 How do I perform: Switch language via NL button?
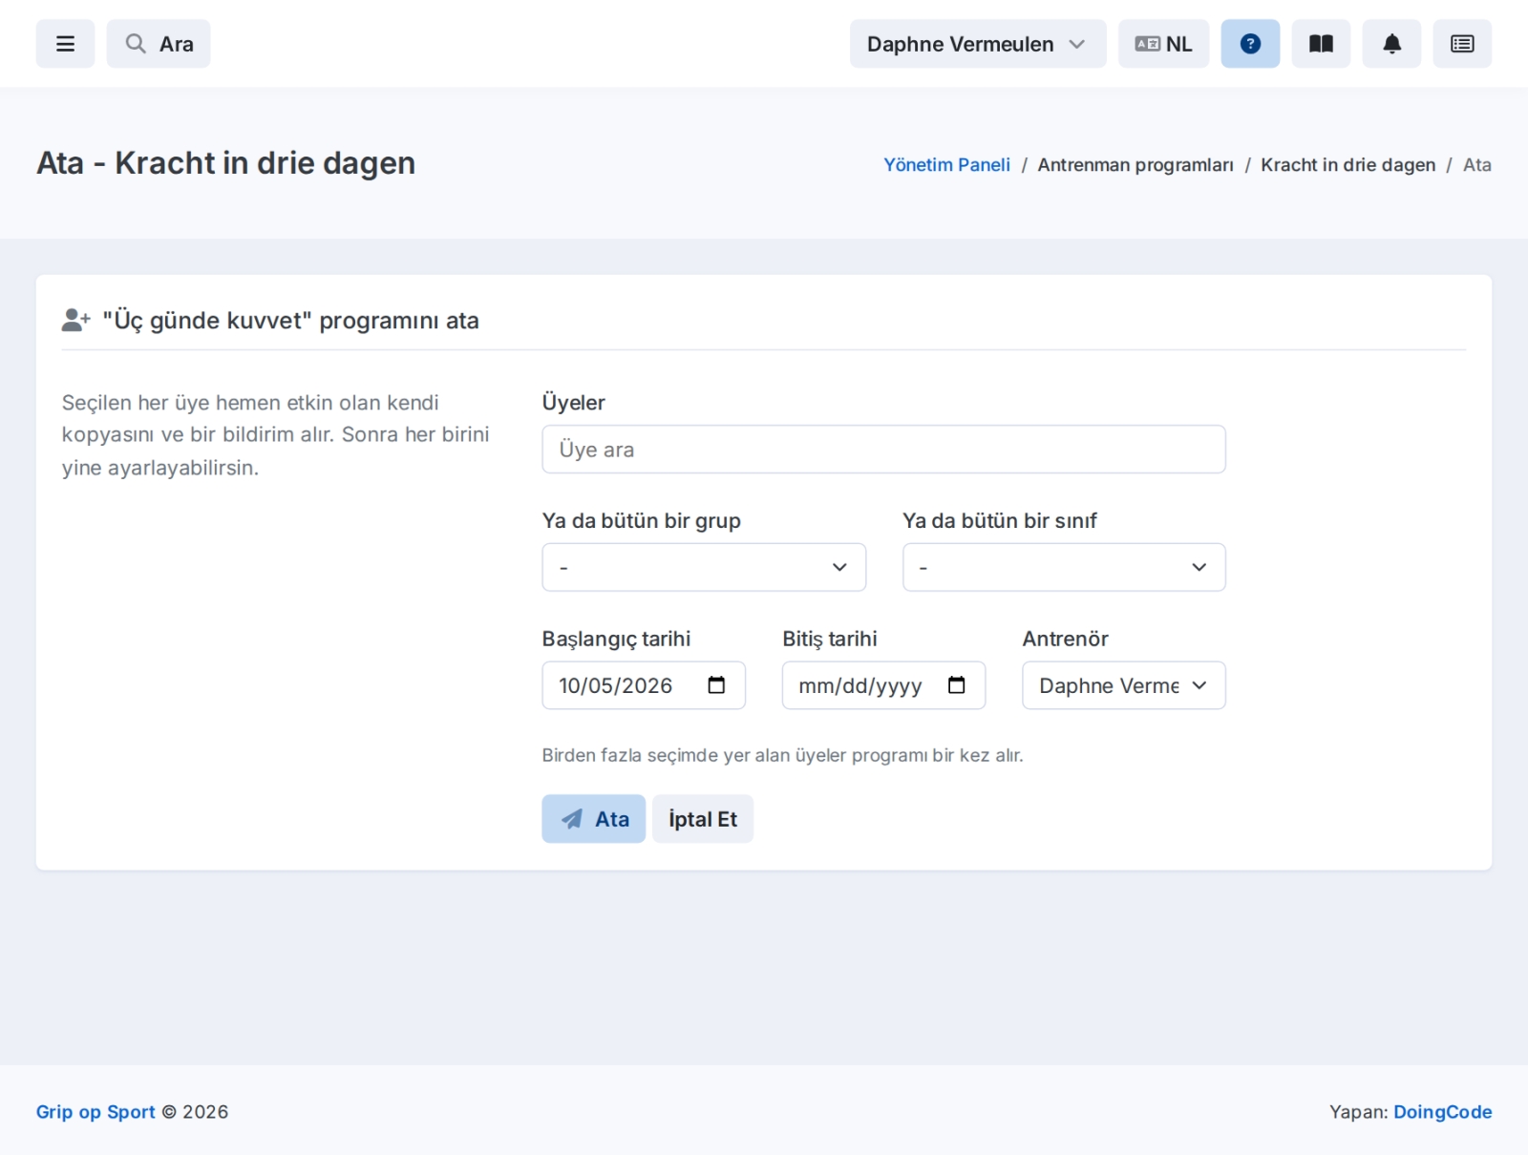1163,44
